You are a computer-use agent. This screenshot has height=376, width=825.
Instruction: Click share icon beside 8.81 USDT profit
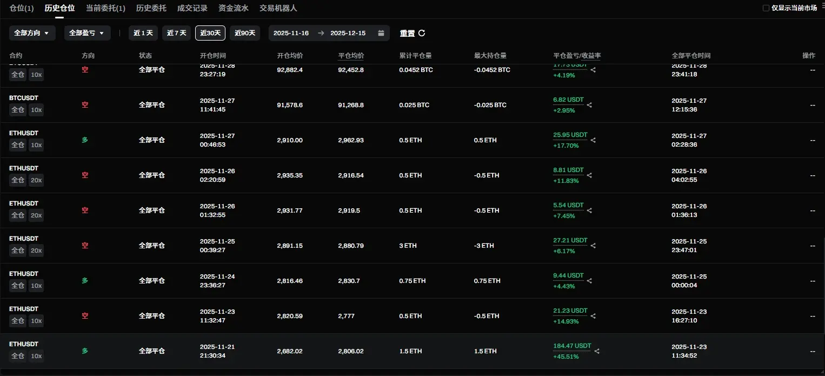pyautogui.click(x=589, y=175)
